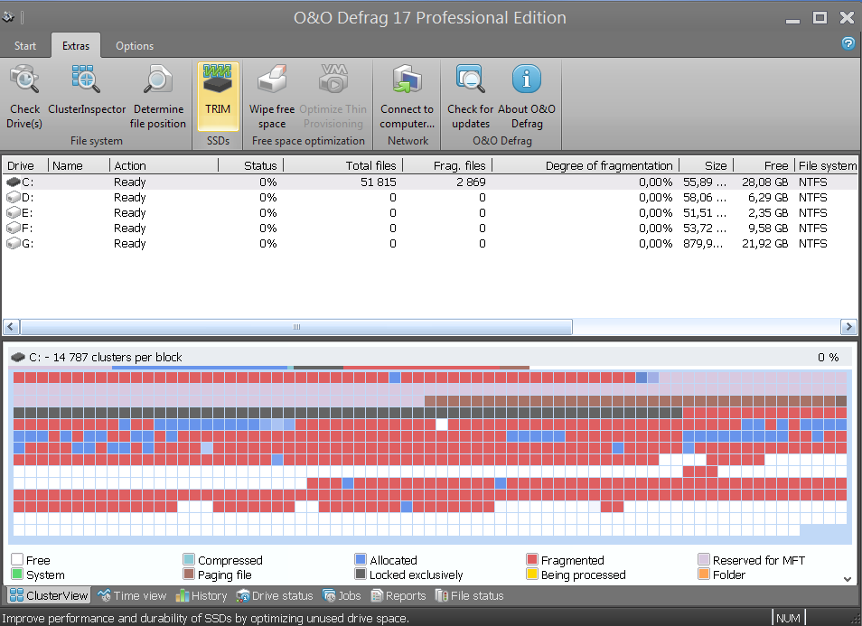
Task: Sort by the Name column header
Action: pyautogui.click(x=80, y=165)
